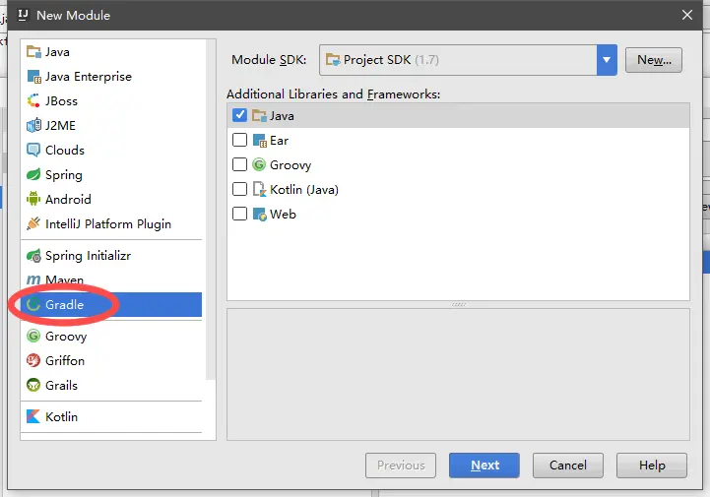
Task: Select the J2ME module icon
Action: click(x=33, y=125)
